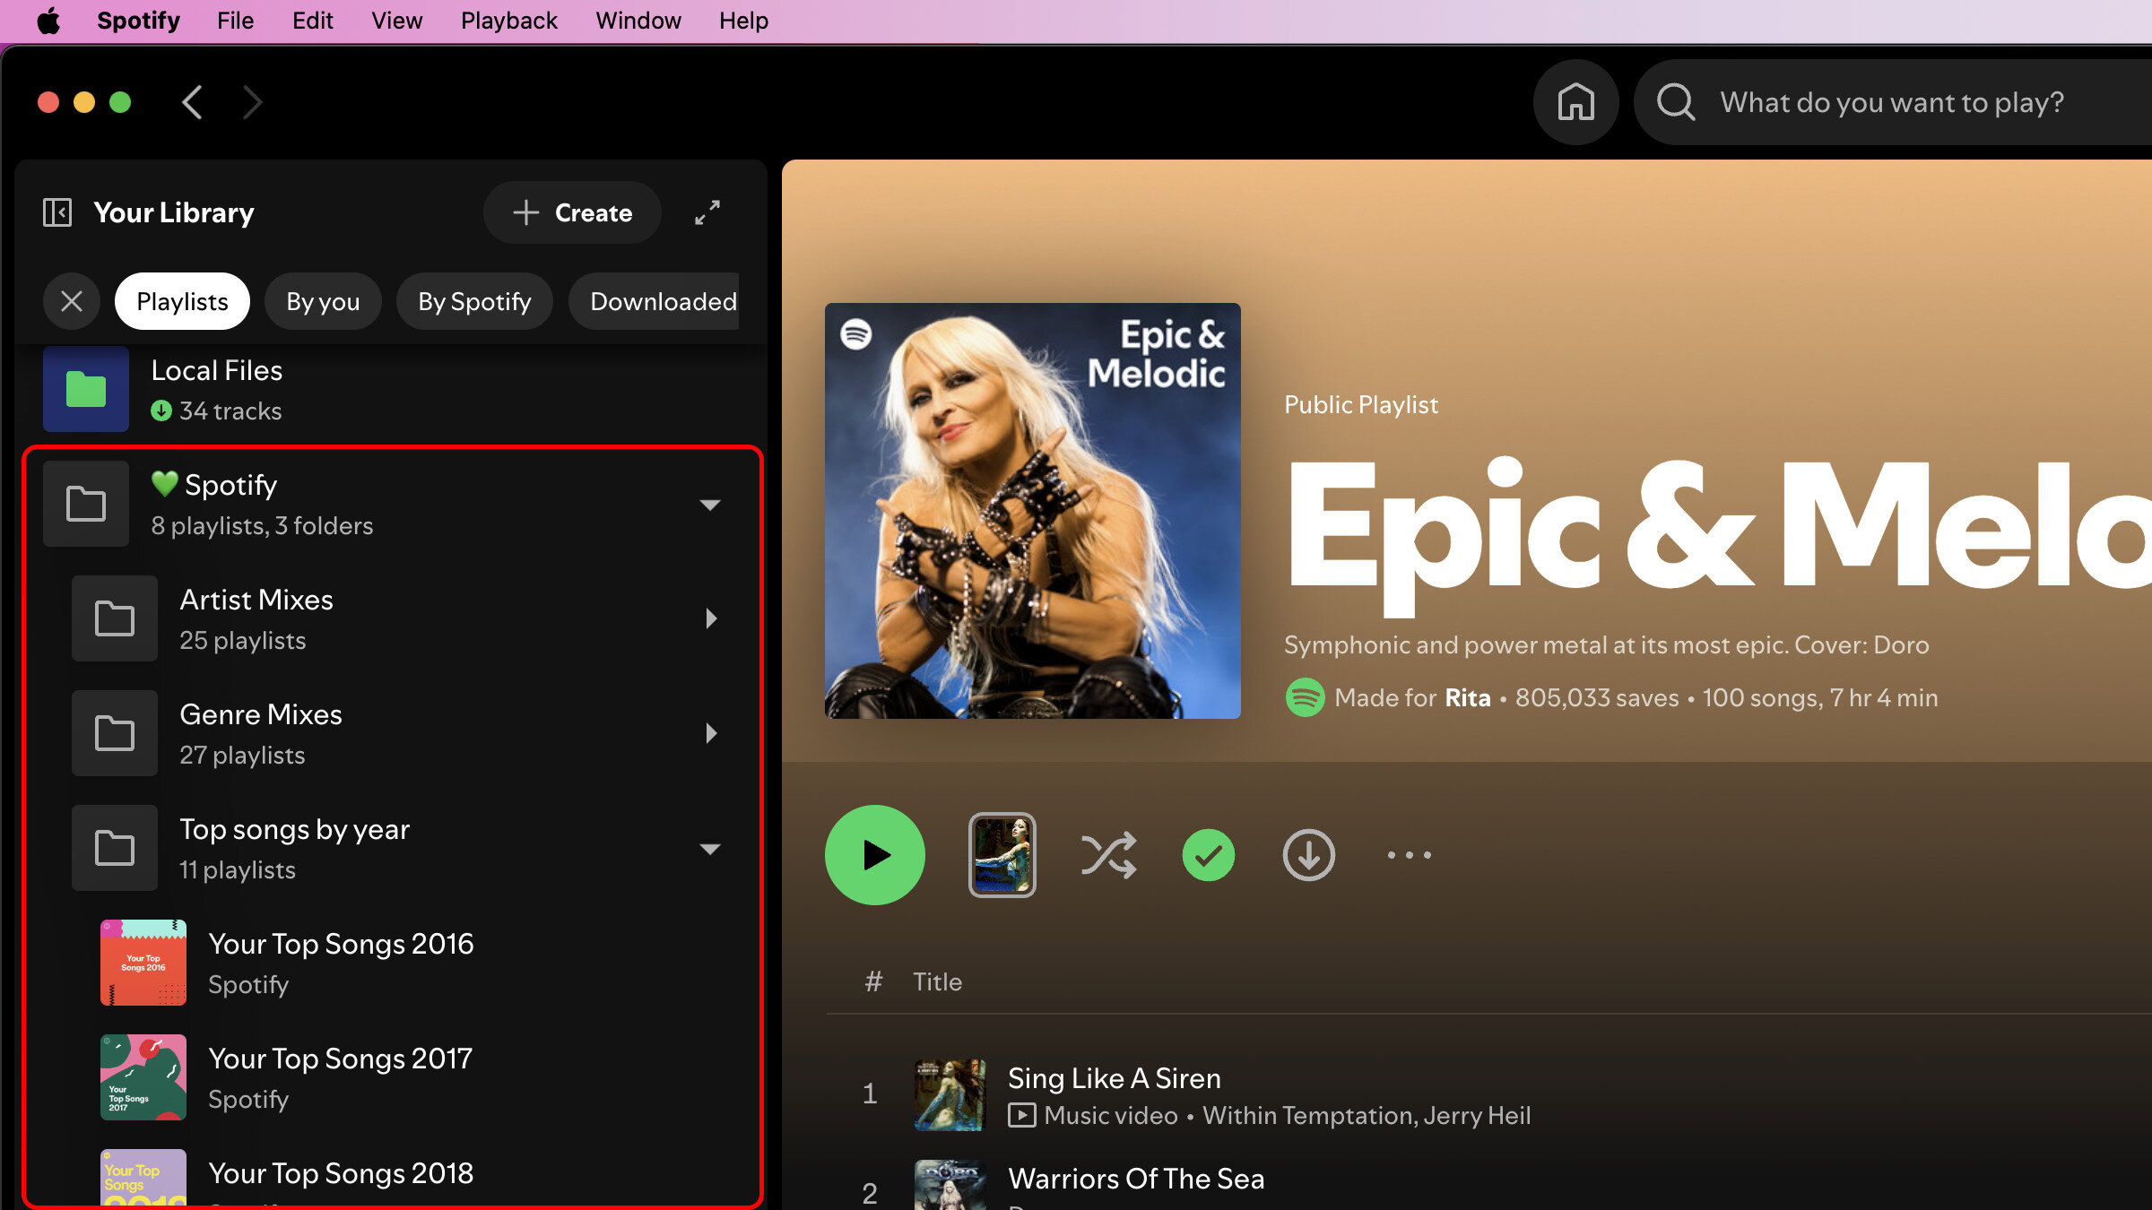Clear the active Playlists filter

click(x=72, y=301)
